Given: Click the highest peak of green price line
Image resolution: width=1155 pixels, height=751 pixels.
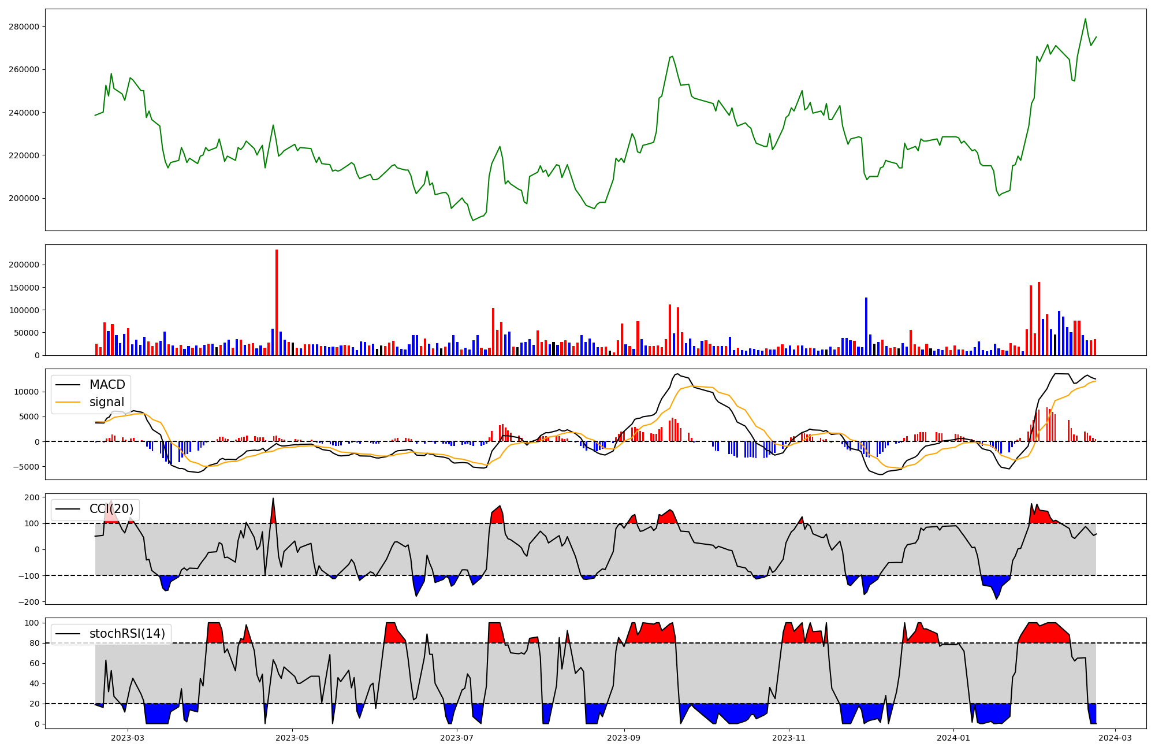Looking at the screenshot, I should (x=1085, y=19).
